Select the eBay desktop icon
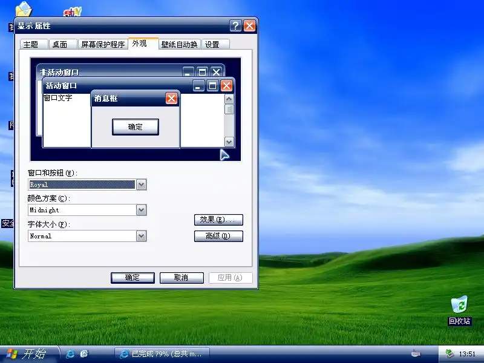Image resolution: width=484 pixels, height=363 pixels. (73, 11)
